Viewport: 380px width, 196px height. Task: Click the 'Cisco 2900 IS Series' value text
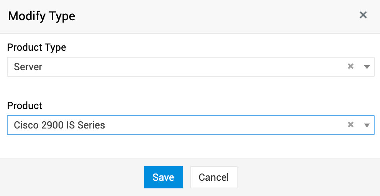pos(59,125)
